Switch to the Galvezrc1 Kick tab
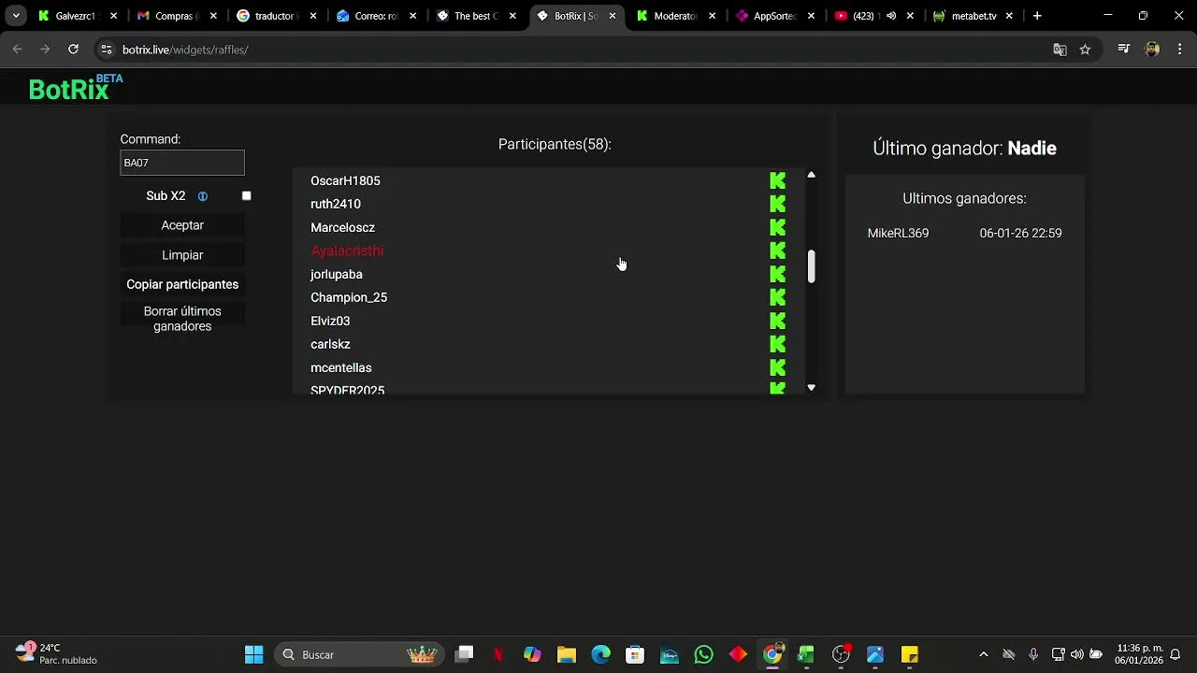The image size is (1197, 673). tap(79, 16)
